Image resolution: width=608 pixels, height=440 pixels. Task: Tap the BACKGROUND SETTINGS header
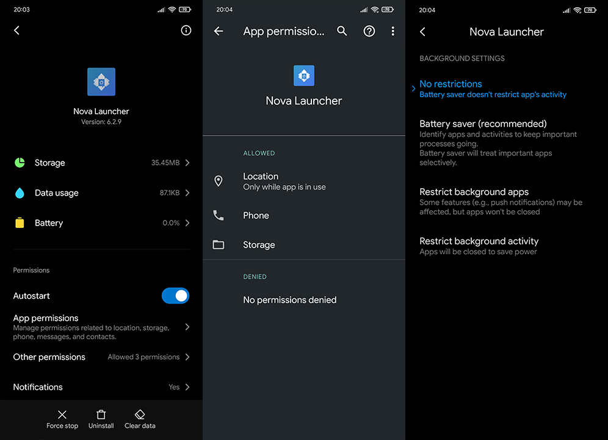coord(462,59)
